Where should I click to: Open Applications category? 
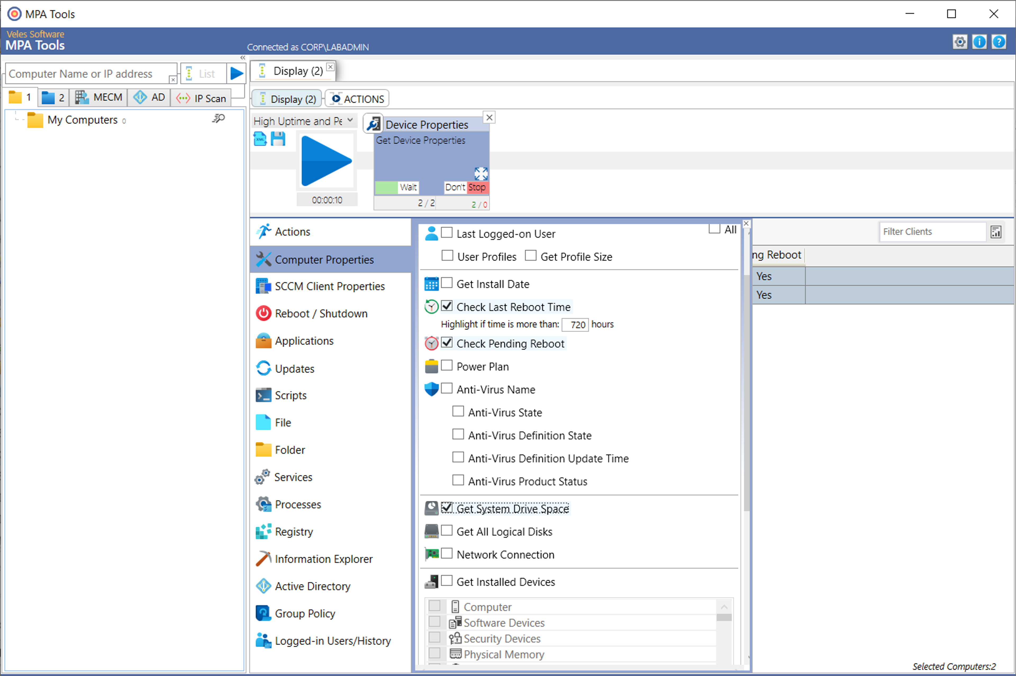pyautogui.click(x=330, y=341)
